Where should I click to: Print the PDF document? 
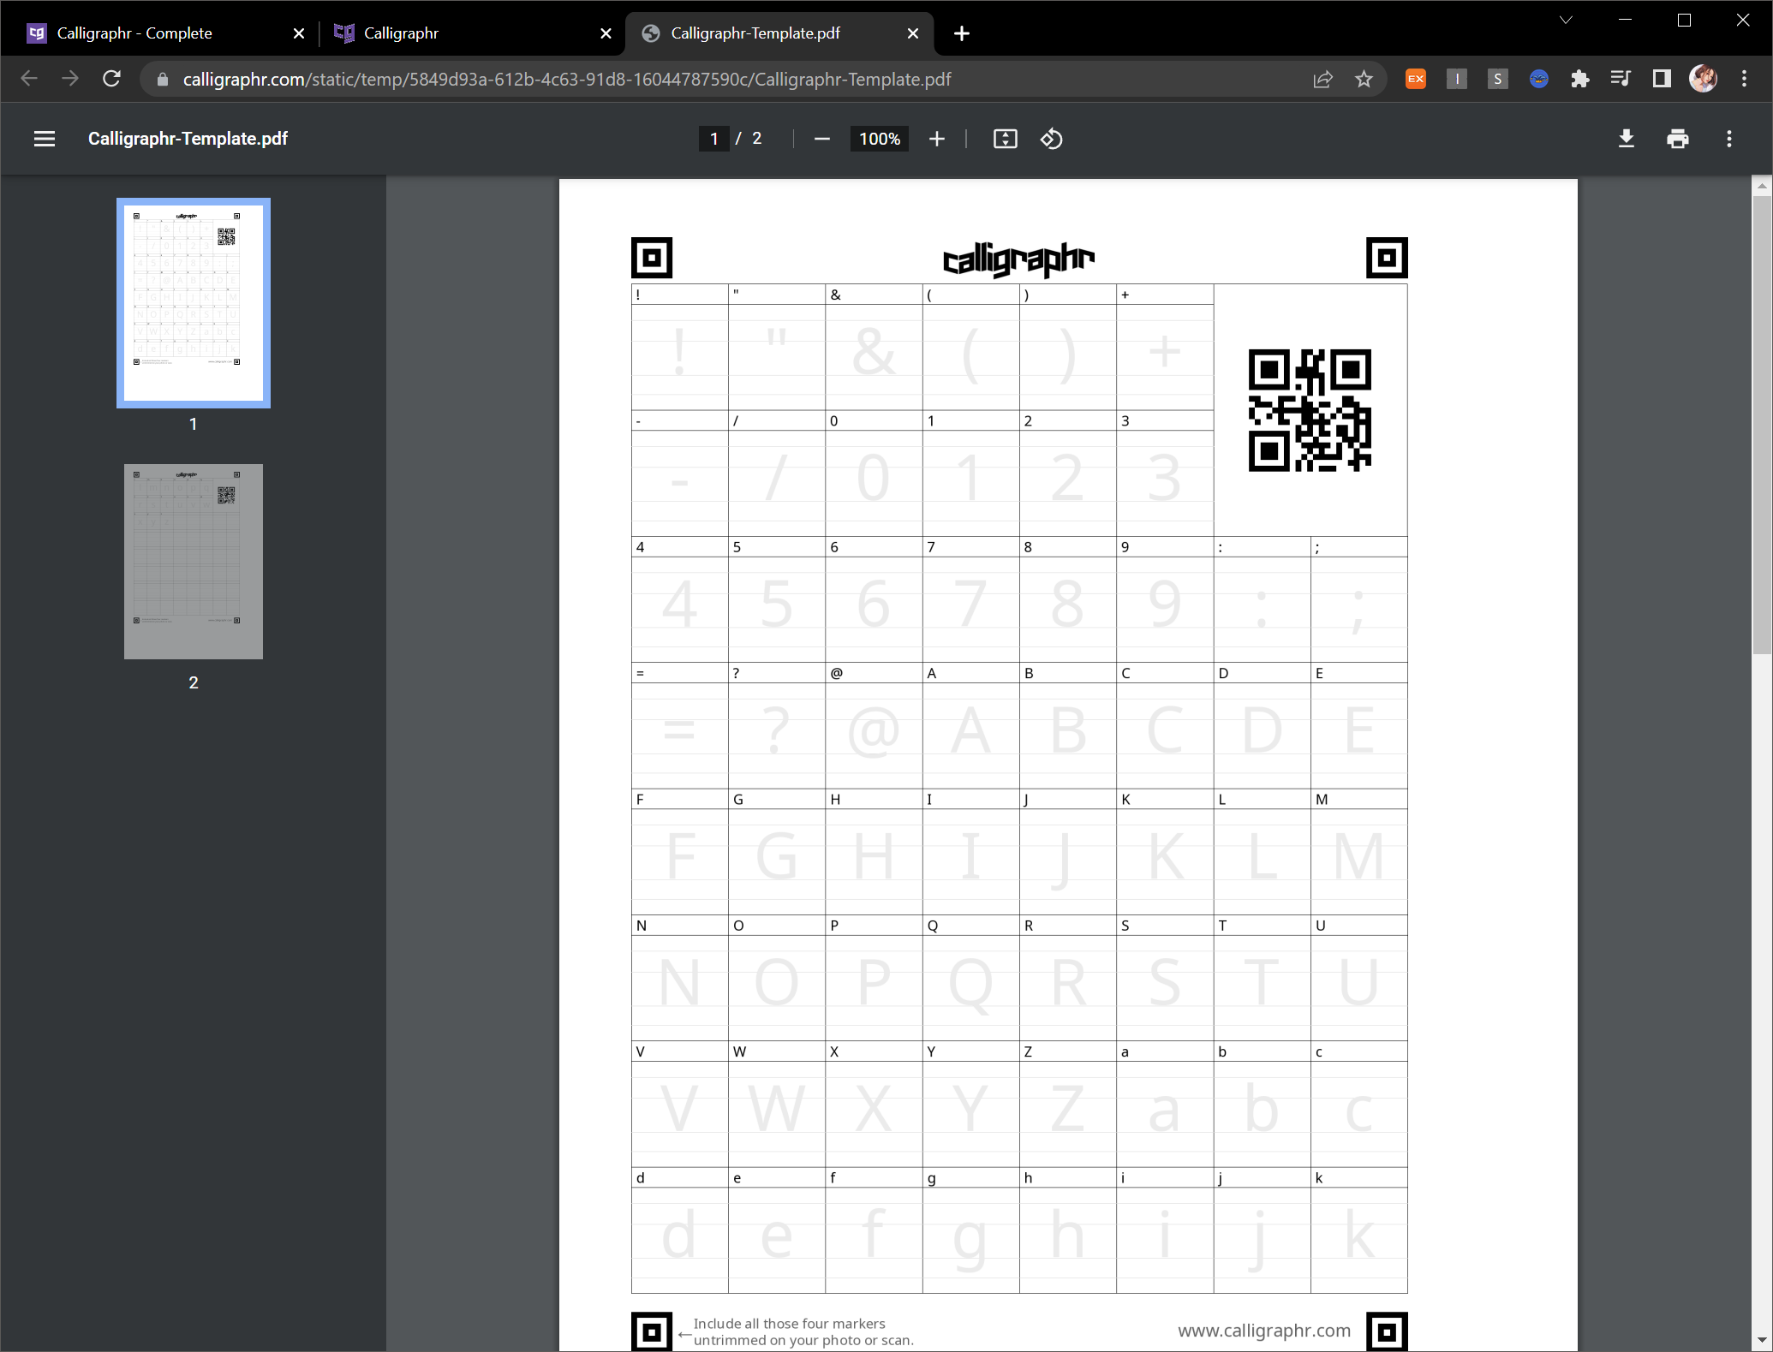pyautogui.click(x=1677, y=139)
